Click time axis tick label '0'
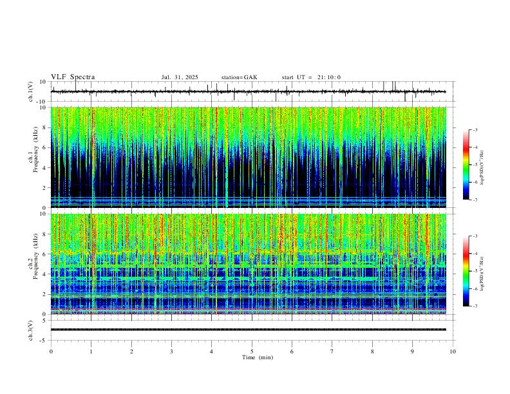Screen dimensions: 510x394 pyautogui.click(x=51, y=352)
